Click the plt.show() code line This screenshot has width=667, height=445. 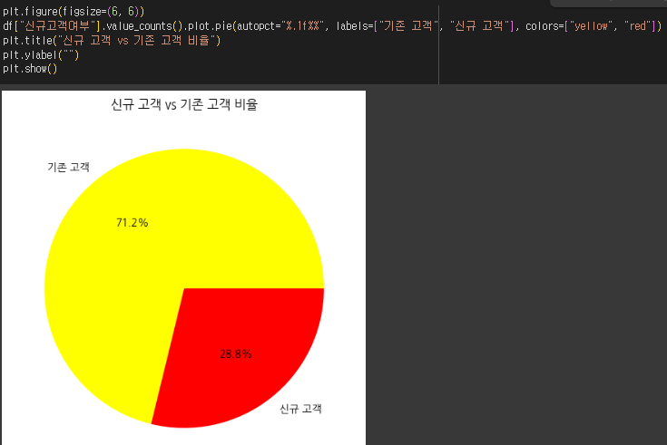click(x=30, y=69)
